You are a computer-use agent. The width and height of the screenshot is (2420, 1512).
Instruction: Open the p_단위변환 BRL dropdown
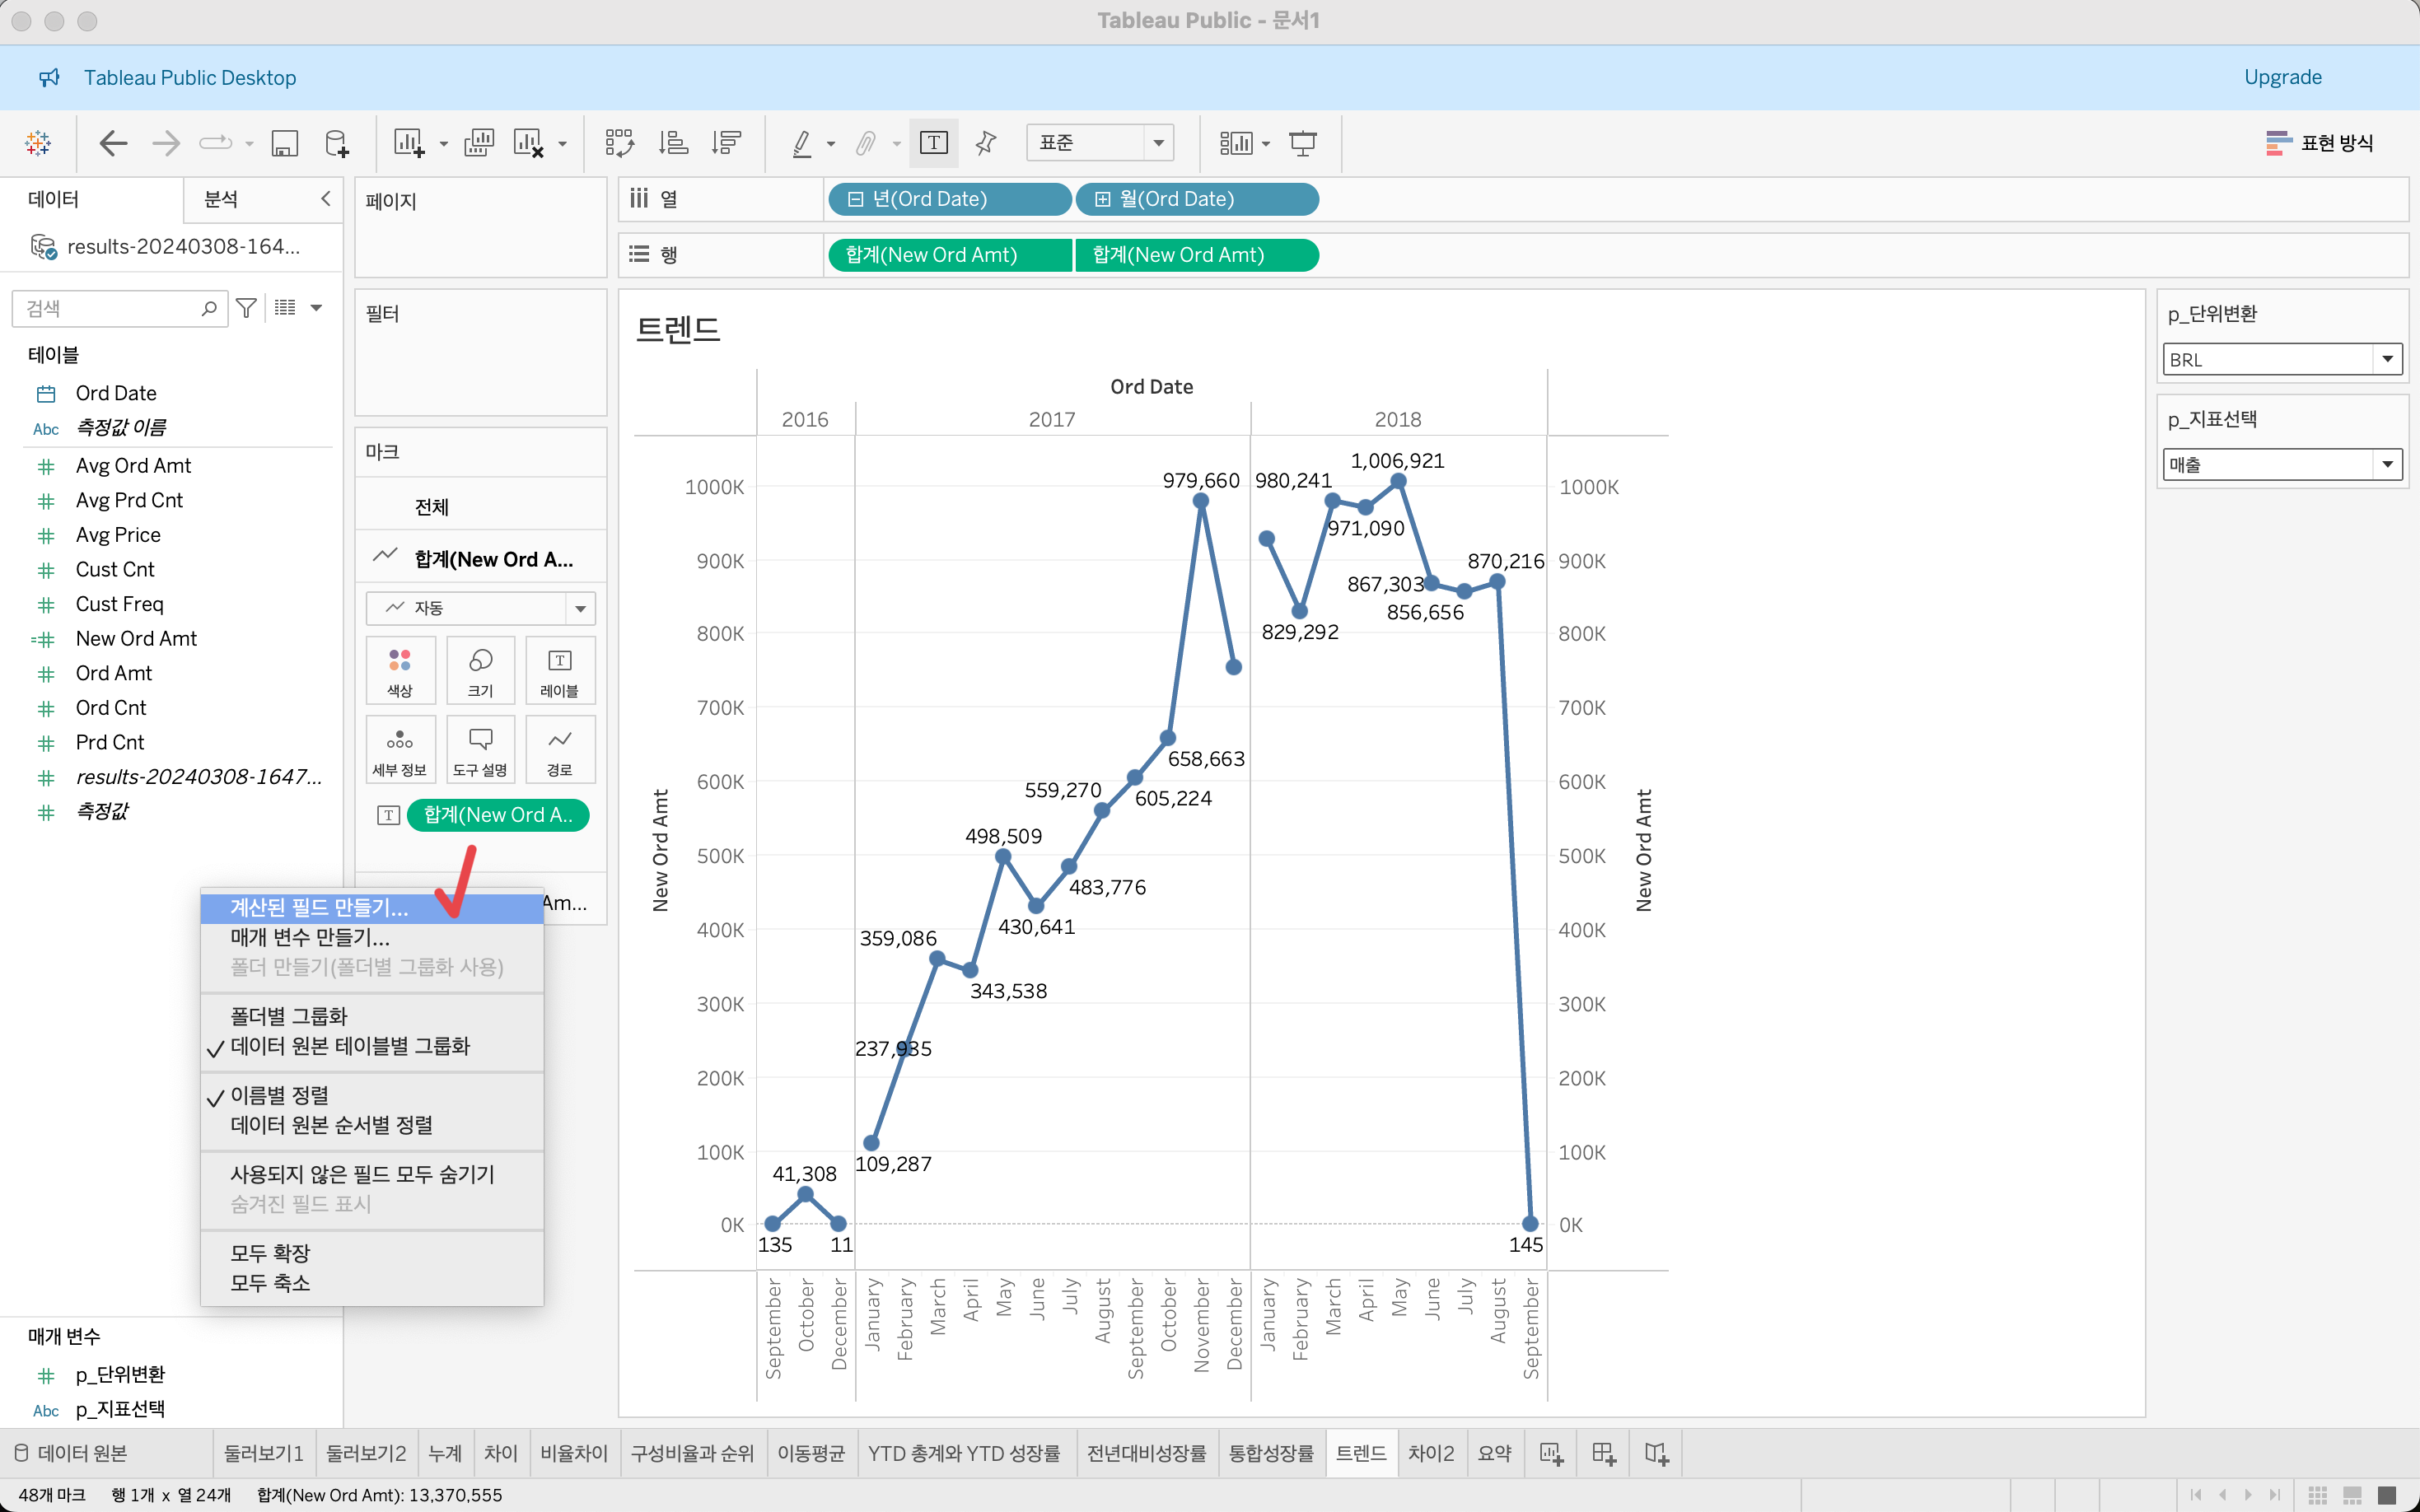click(x=2388, y=359)
